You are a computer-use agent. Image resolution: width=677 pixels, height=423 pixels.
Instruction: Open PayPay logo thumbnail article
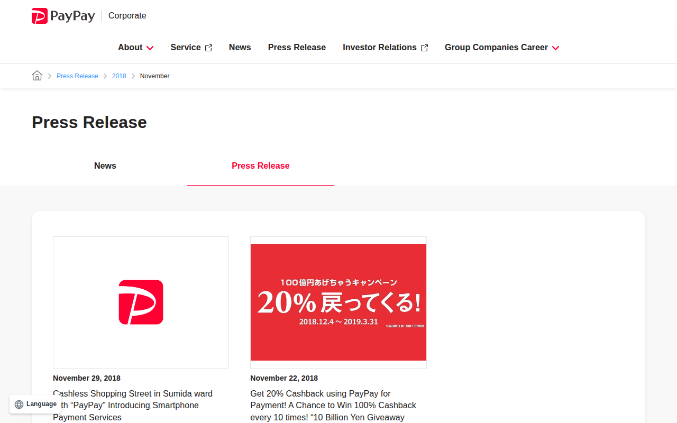[141, 302]
